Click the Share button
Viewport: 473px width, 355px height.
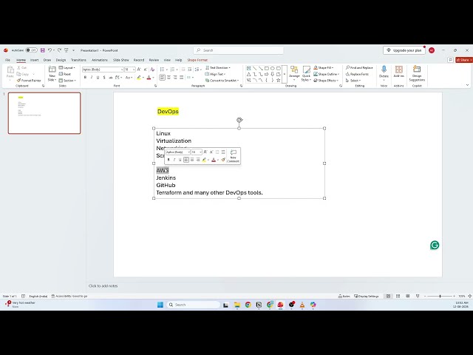tap(464, 60)
